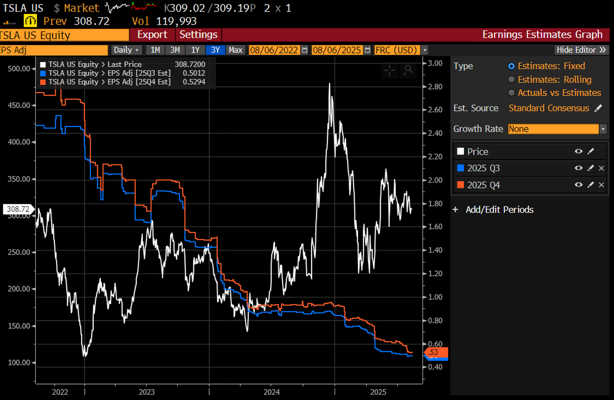Select the 3Y time range
The image size is (614, 400).
click(x=215, y=50)
